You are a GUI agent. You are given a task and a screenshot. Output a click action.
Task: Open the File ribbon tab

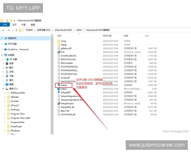click(x=5, y=25)
